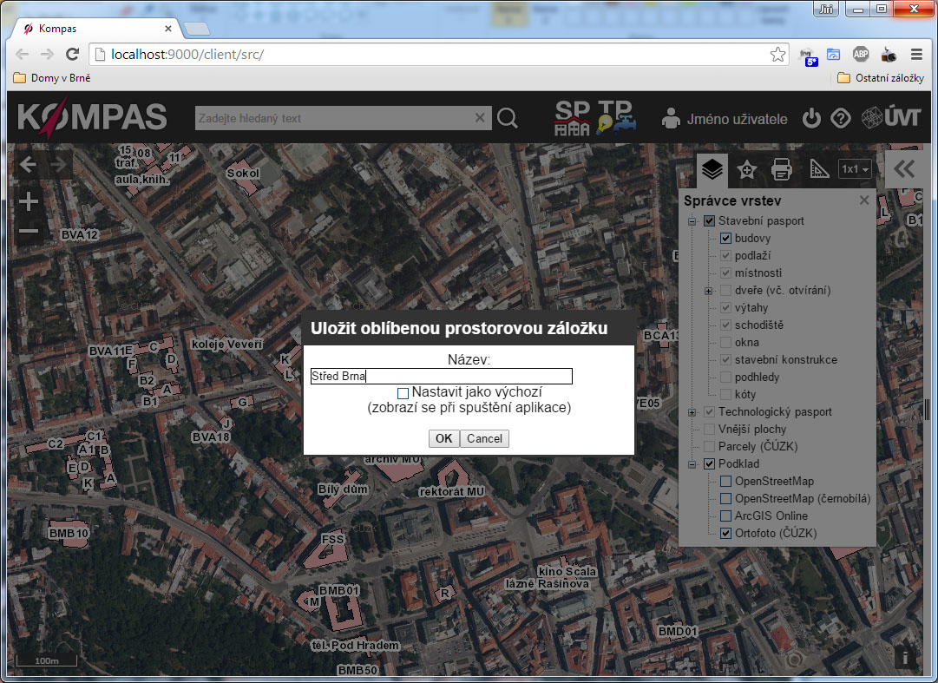
Task: Open the layers manager icon
Action: pos(712,169)
